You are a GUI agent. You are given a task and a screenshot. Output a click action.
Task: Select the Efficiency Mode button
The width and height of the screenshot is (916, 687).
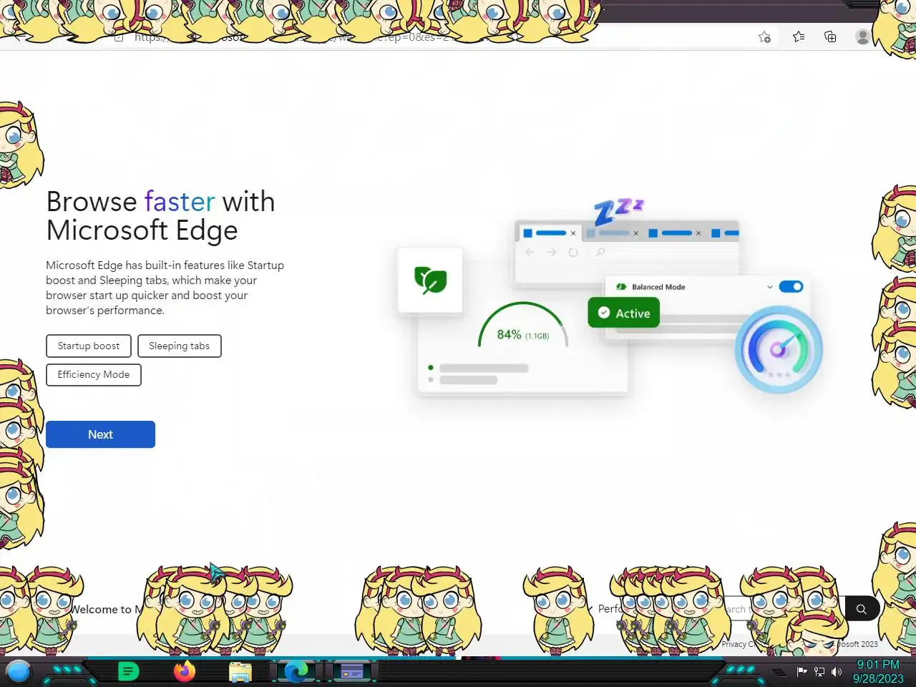(x=94, y=374)
